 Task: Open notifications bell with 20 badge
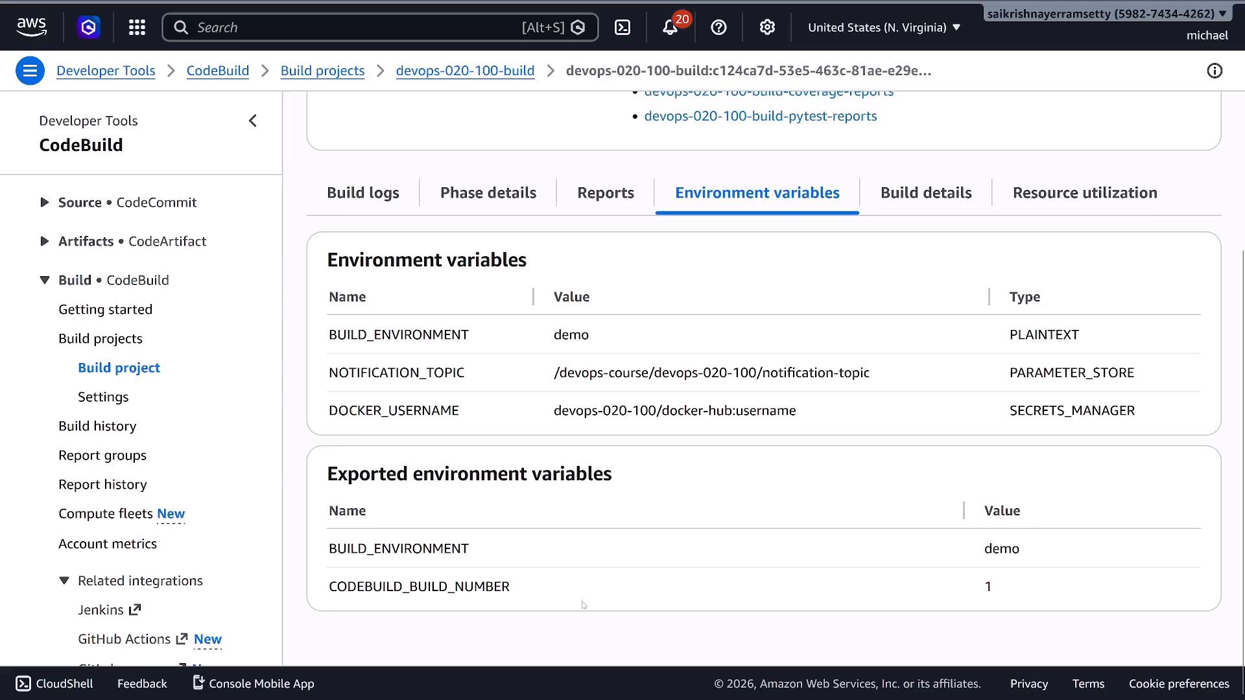click(670, 27)
